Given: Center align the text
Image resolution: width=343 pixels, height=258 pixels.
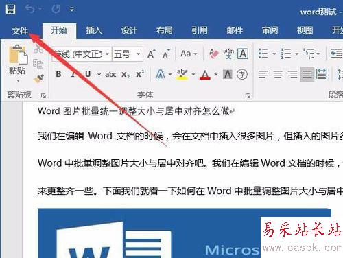Looking at the screenshot, I should pyautogui.click(x=278, y=74).
